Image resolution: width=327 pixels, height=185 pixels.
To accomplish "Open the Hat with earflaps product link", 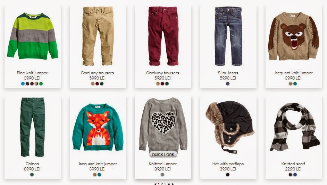I will click(228, 164).
